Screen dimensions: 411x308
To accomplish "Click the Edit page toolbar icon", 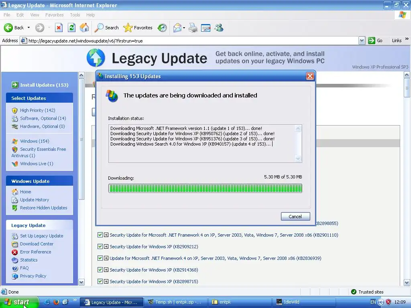I will pos(206,28).
